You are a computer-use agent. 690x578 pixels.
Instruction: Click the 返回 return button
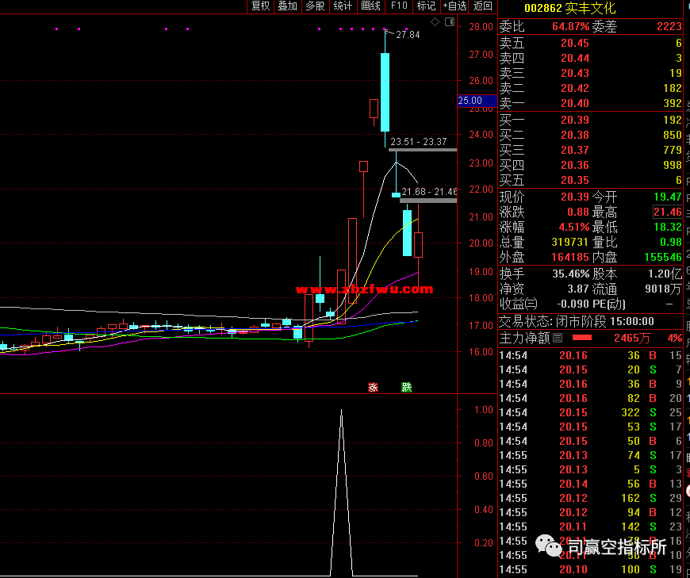[x=483, y=6]
